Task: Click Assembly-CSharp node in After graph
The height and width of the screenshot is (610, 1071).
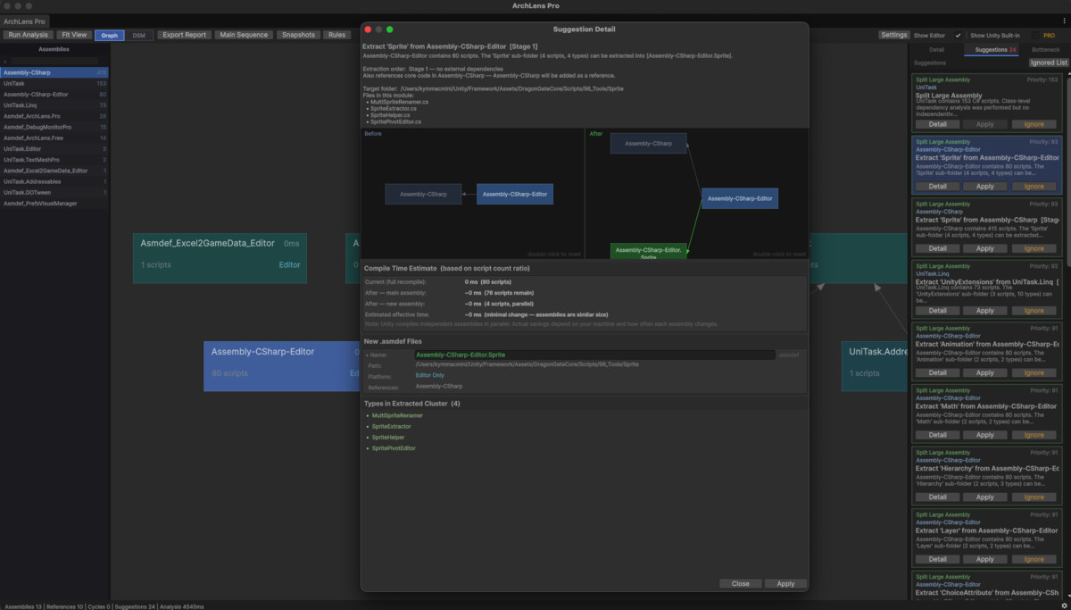Action: [648, 143]
